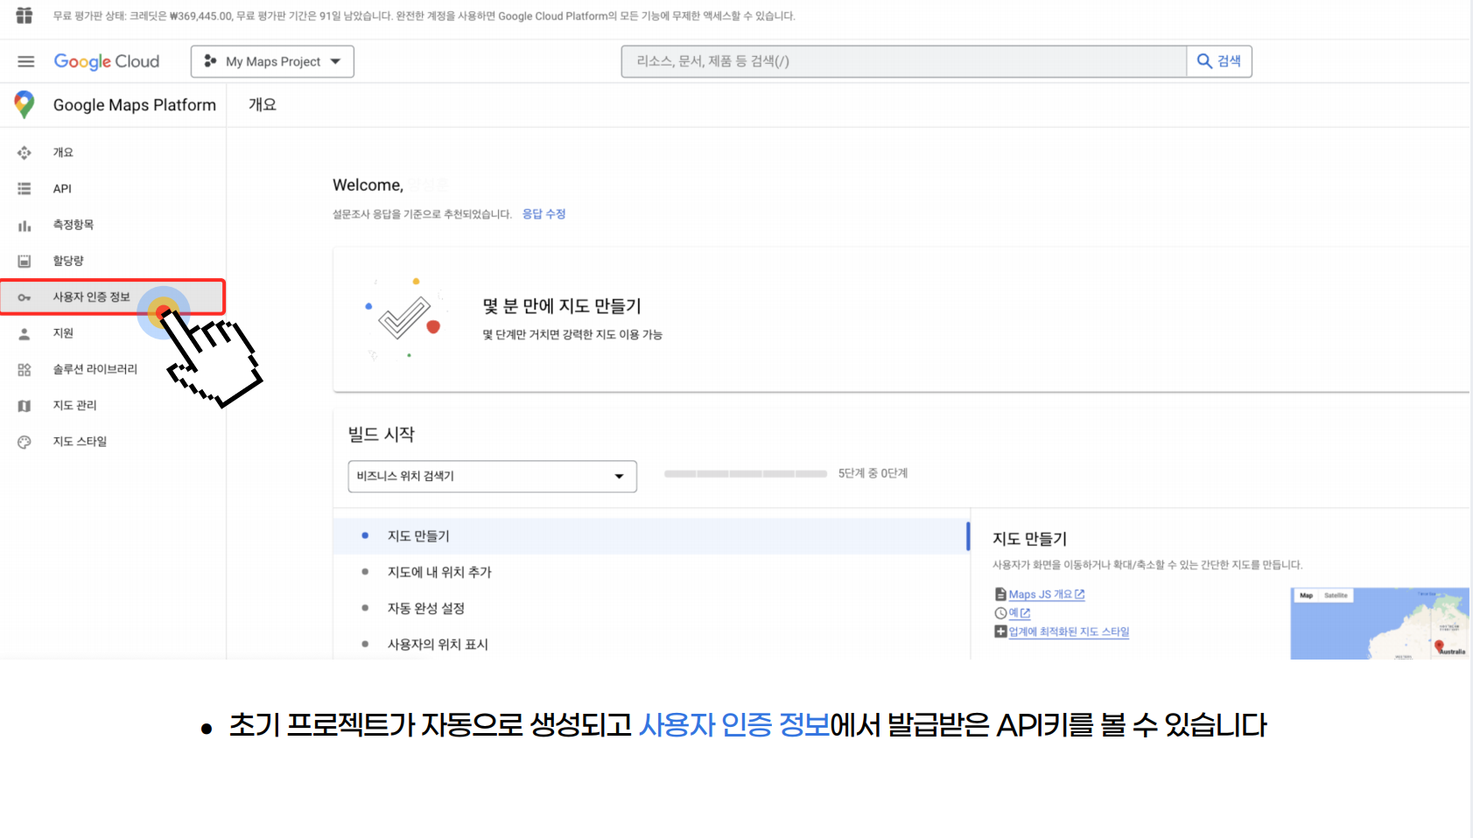Image resolution: width=1473 pixels, height=838 pixels.
Task: Open the API sidebar menu item
Action: 62,189
